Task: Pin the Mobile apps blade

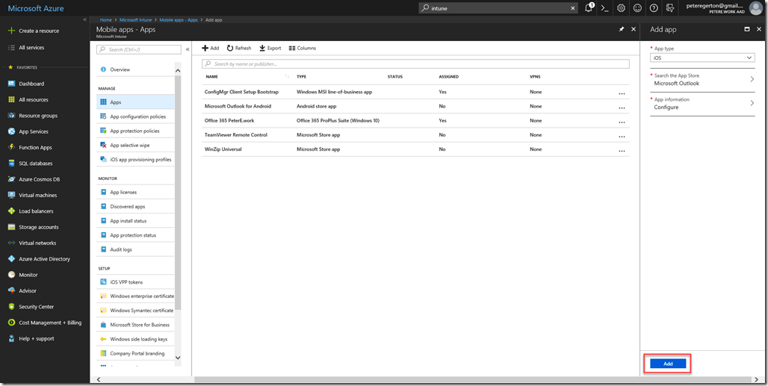Action: (622, 29)
